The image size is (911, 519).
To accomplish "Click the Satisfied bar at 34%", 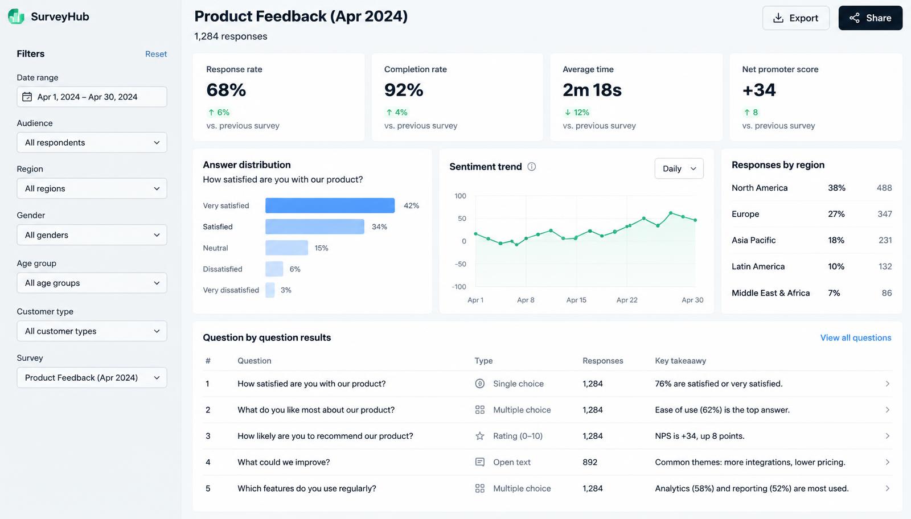I will tap(314, 226).
